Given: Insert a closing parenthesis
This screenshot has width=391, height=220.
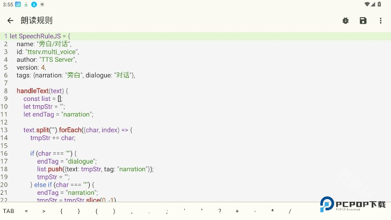Looking at the screenshot, I should click(x=114, y=211).
